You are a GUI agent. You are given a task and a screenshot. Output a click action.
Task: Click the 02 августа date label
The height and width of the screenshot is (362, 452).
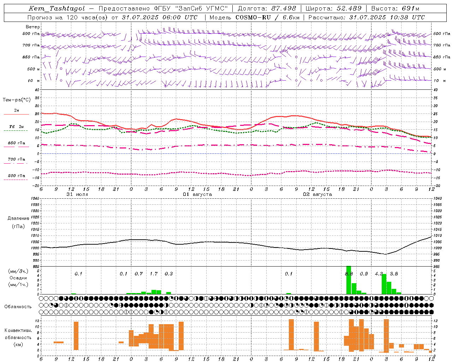[317, 194]
